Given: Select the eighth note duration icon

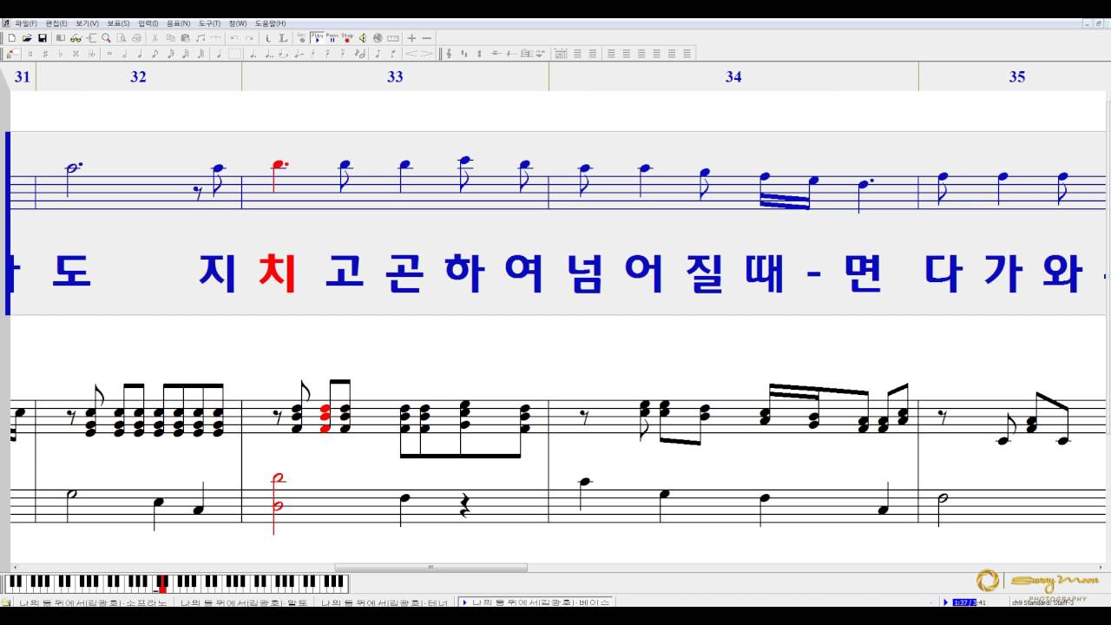Looking at the screenshot, I should [154, 53].
